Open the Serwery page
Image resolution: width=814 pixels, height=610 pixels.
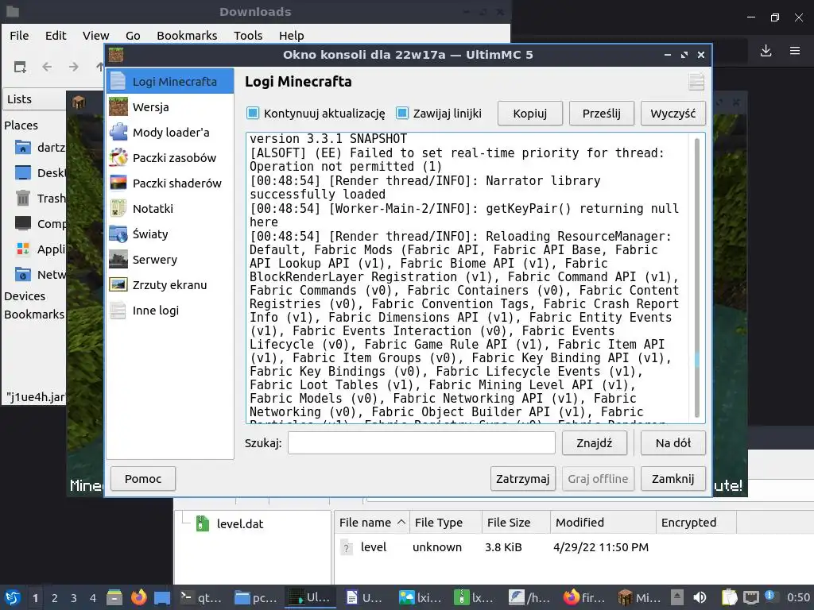click(x=170, y=260)
